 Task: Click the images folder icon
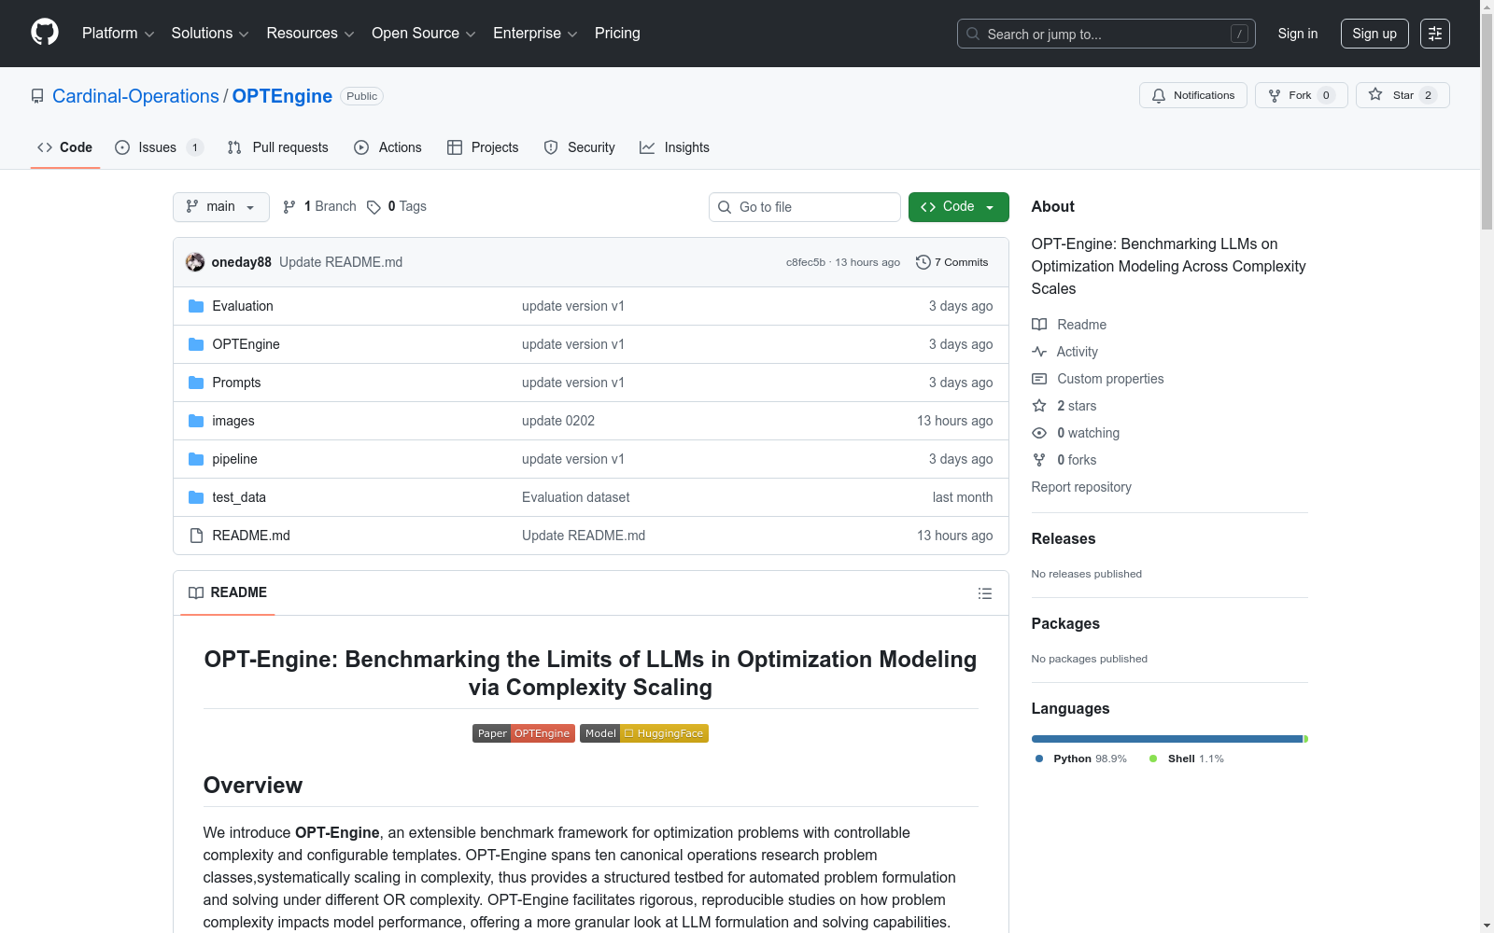(196, 421)
